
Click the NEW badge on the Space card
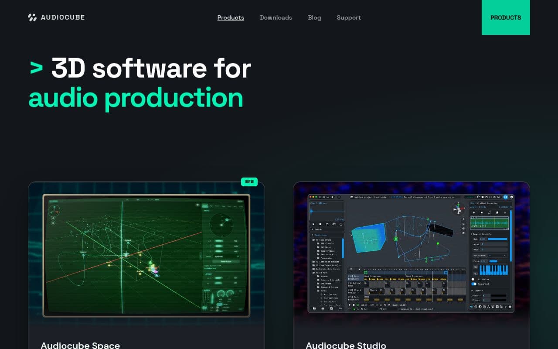point(249,182)
